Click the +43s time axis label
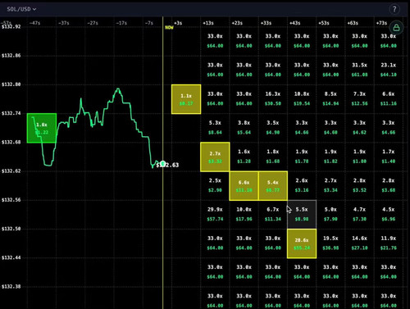Screen dimensions: 410x309 coord(295,23)
